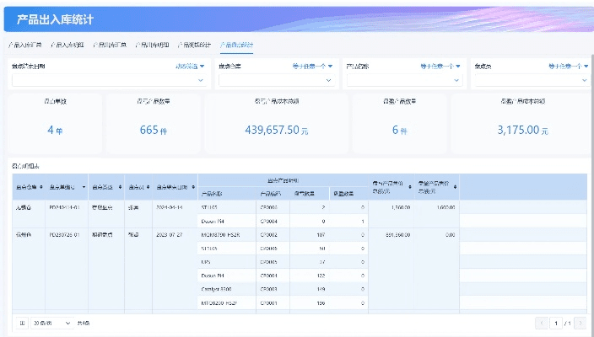Click the grid icon in the bottom-left footer

coord(22,323)
